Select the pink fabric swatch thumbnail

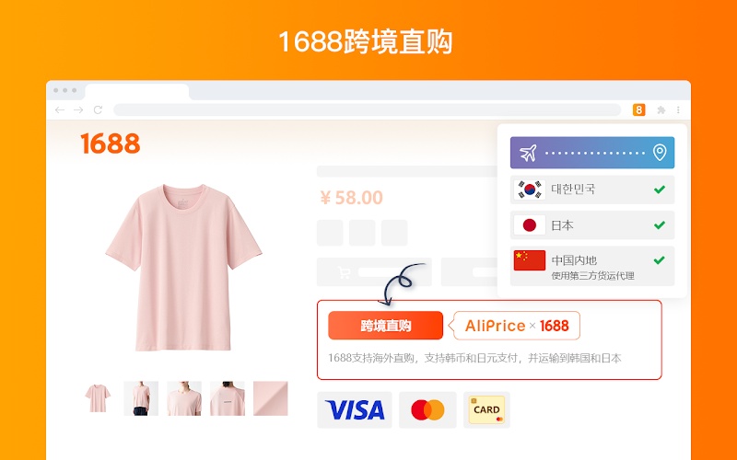270,398
